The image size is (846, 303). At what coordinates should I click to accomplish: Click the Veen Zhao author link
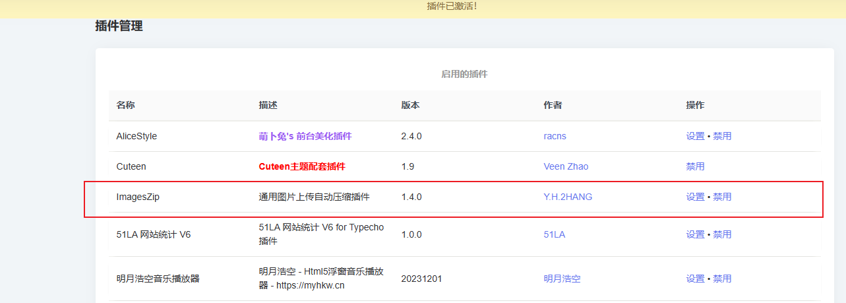566,166
